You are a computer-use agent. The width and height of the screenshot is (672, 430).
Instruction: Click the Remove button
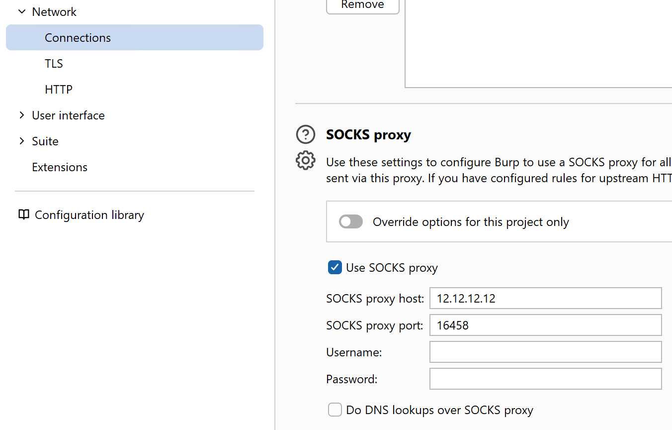tap(362, 5)
